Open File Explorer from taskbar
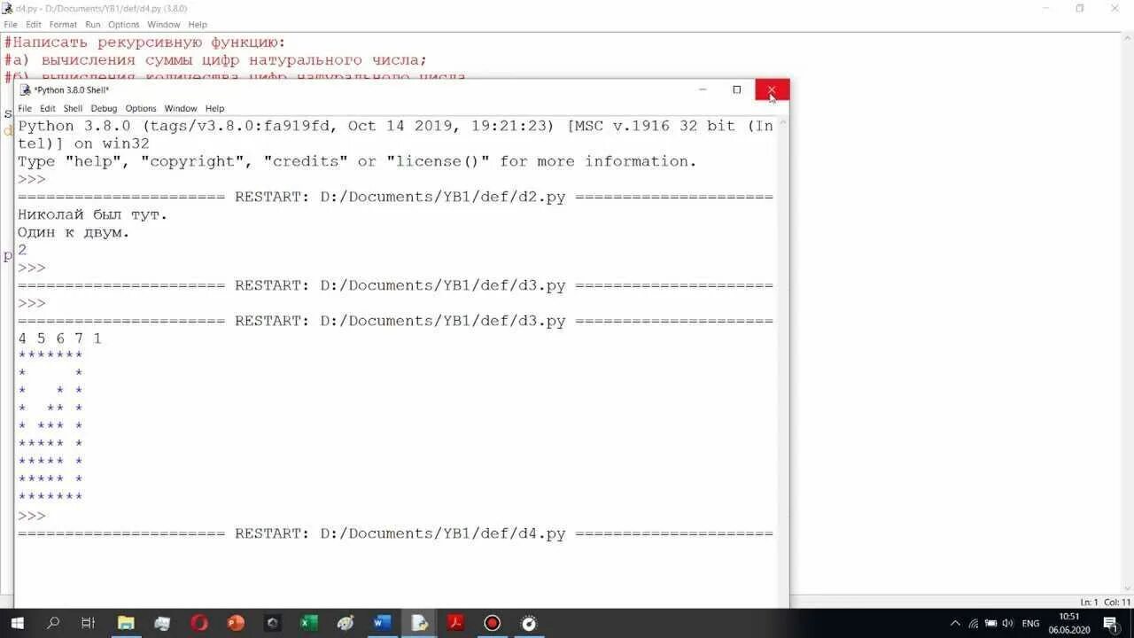The width and height of the screenshot is (1134, 638). point(126,623)
